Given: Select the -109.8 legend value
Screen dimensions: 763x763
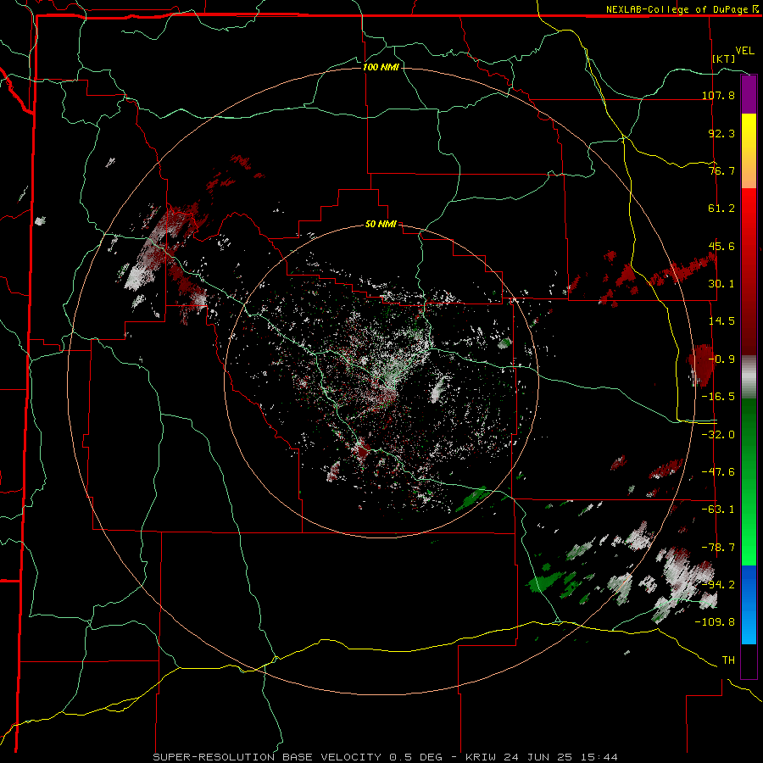Looking at the screenshot, I should [x=715, y=622].
